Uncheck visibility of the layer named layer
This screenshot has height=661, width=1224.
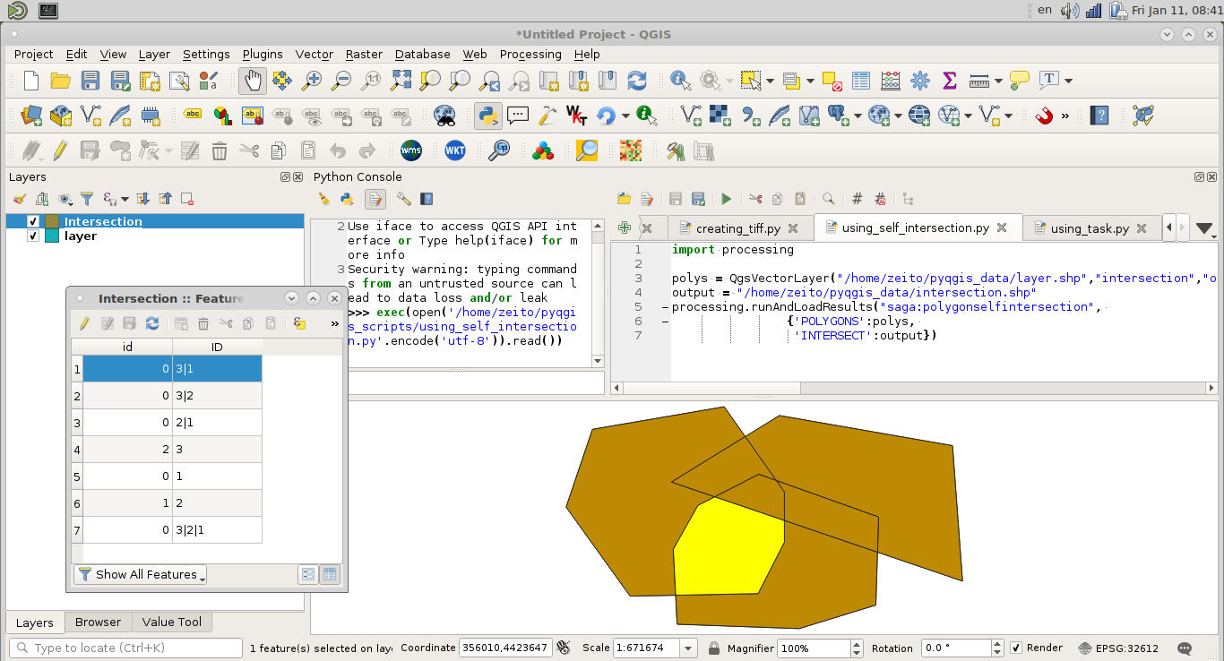tap(33, 236)
